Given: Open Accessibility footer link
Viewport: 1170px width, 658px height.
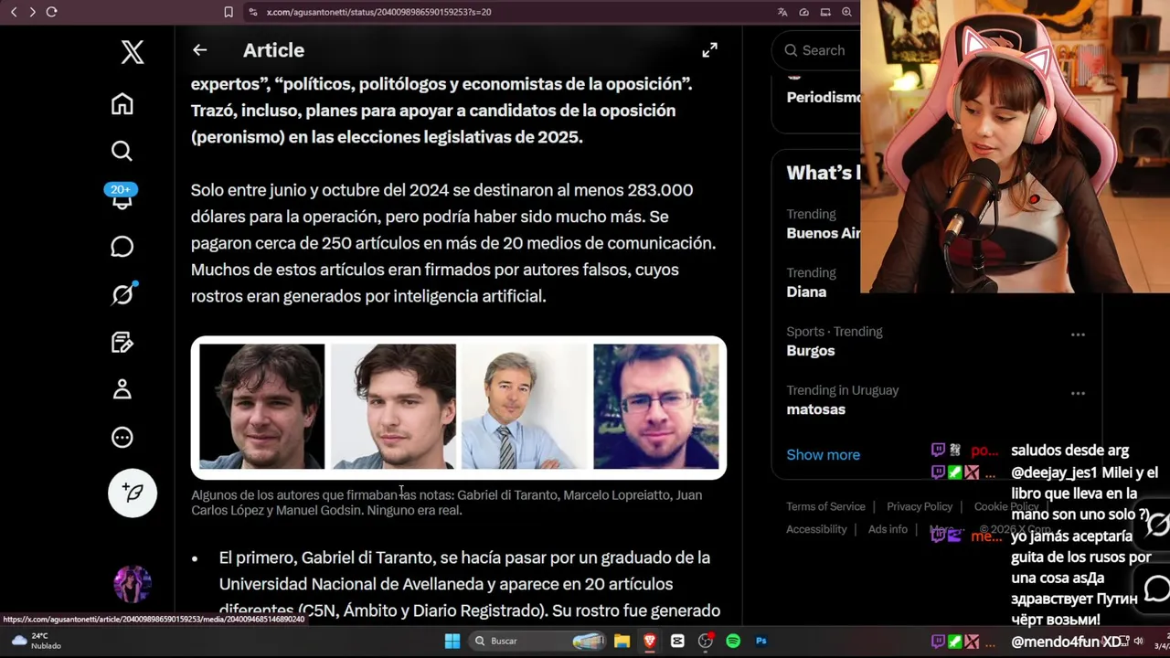Looking at the screenshot, I should [x=816, y=529].
